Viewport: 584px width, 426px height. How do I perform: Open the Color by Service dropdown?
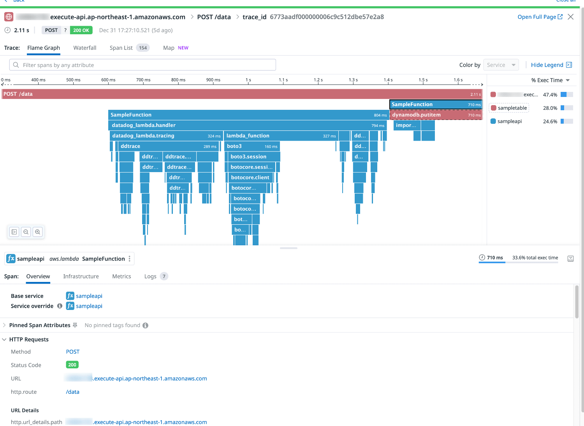(x=501, y=65)
